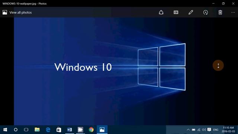Switch to the gray app next to Word

pyautogui.click(x=80, y=130)
